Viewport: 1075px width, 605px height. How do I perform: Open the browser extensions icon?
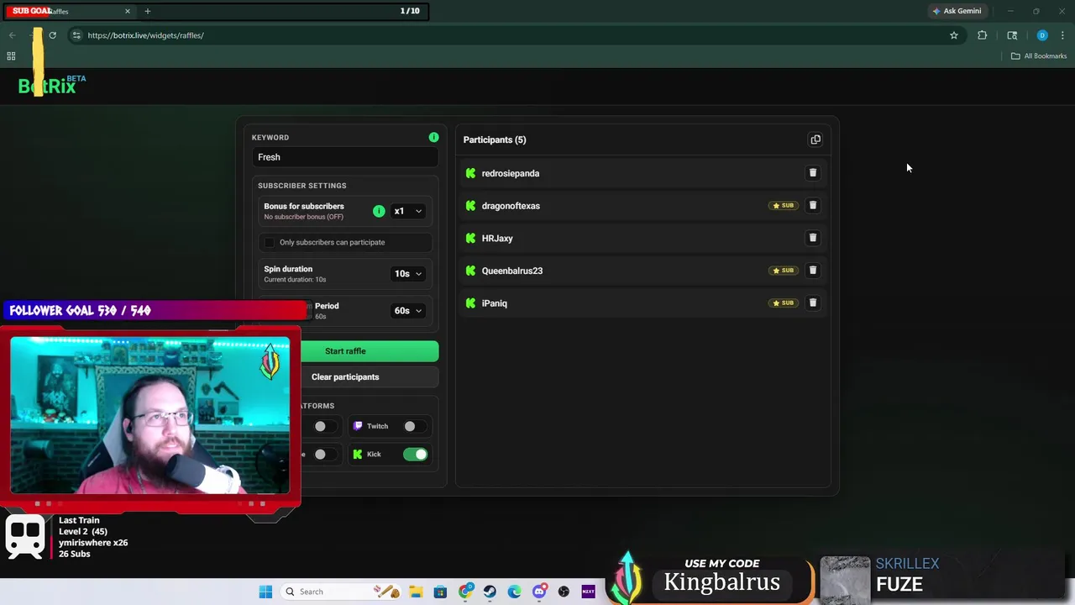[x=982, y=35]
